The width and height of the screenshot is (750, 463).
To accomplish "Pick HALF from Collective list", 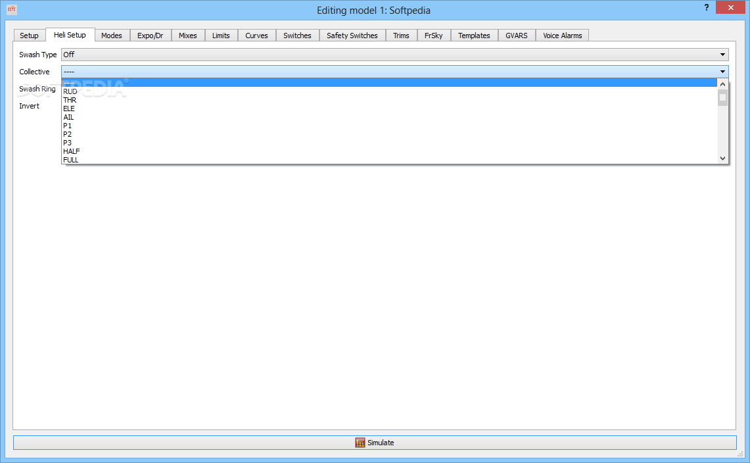I will click(389, 151).
